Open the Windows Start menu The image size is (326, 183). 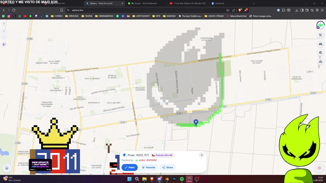coord(129,179)
